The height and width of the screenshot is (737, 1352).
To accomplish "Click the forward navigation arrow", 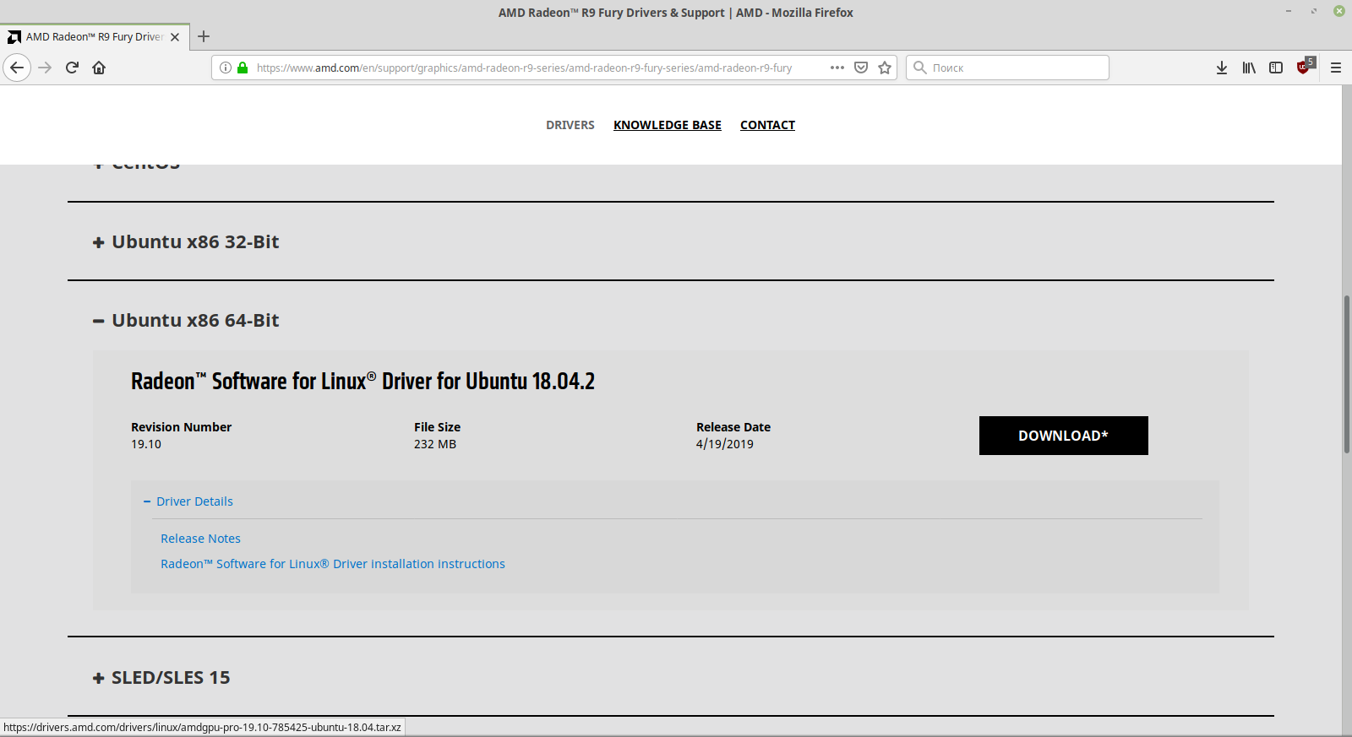I will pyautogui.click(x=45, y=68).
